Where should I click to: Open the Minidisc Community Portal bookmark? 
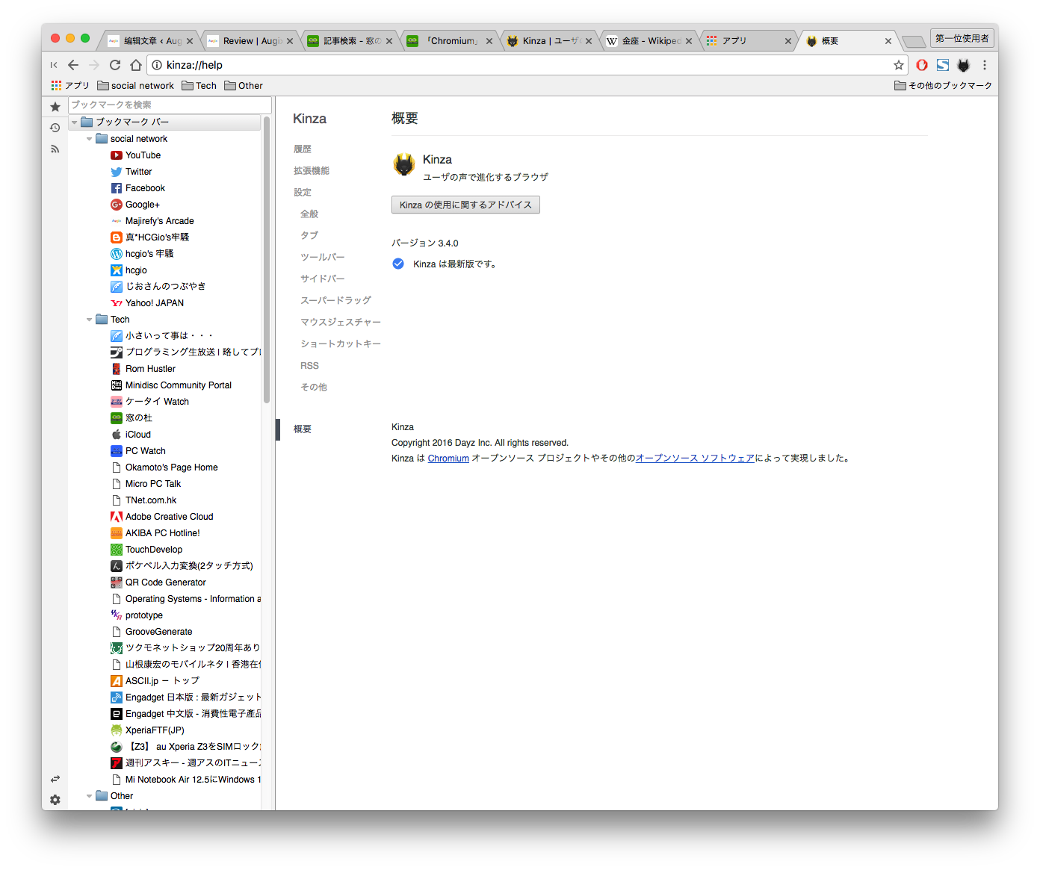point(170,385)
